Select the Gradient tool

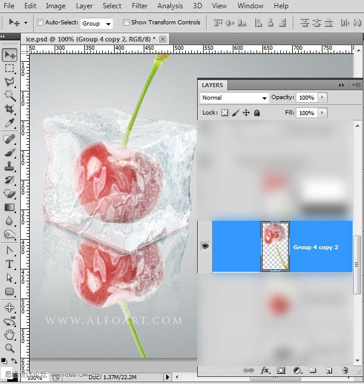click(x=10, y=207)
